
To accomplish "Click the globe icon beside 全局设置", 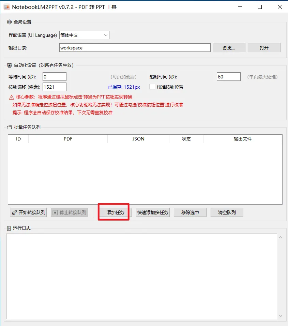I will 9,22.
